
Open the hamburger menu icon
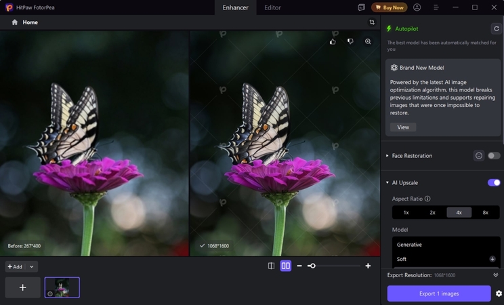click(436, 7)
